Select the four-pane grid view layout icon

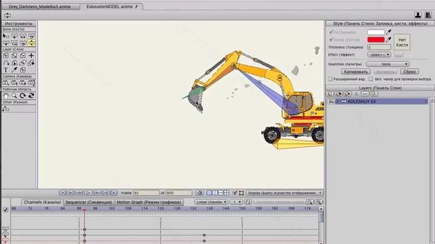coord(226,192)
